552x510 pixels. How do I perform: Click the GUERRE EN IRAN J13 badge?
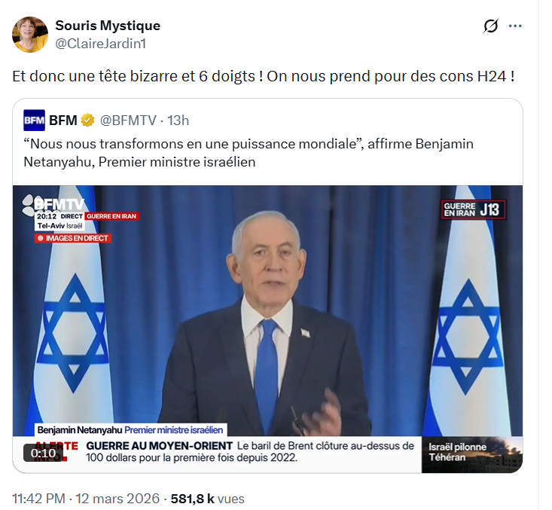(x=473, y=209)
